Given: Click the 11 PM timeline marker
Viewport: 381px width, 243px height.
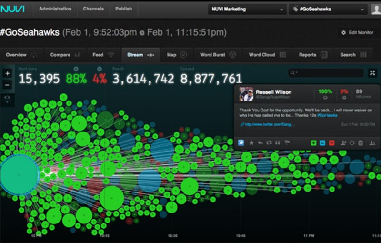Looking at the screenshot, I should coord(309,236).
